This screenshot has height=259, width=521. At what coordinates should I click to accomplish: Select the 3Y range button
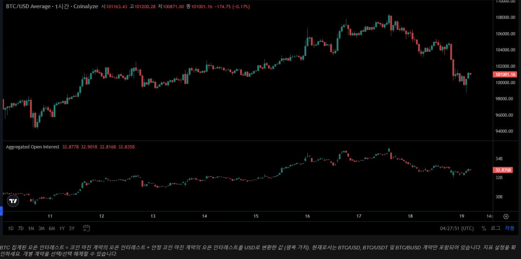tap(72, 229)
